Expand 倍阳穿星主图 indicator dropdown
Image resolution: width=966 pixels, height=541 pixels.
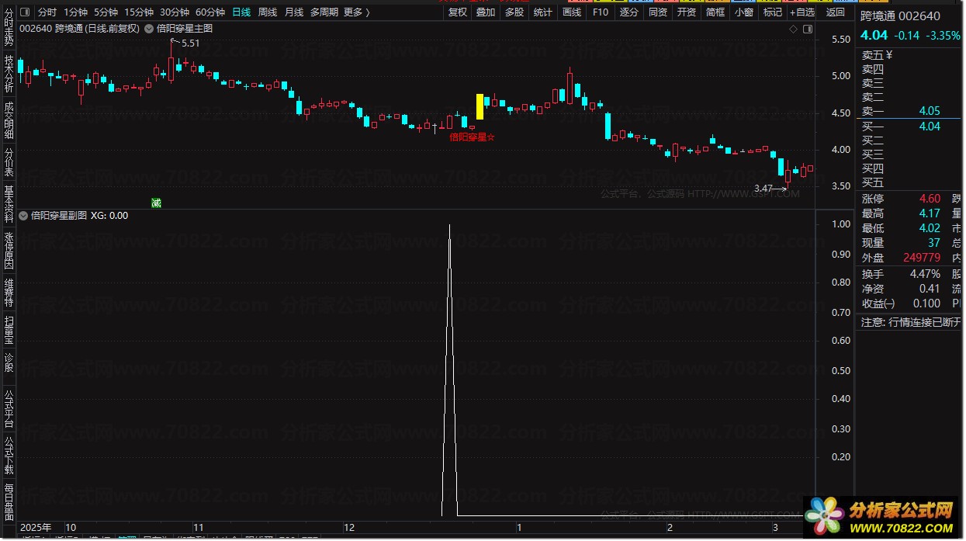[x=150, y=29]
